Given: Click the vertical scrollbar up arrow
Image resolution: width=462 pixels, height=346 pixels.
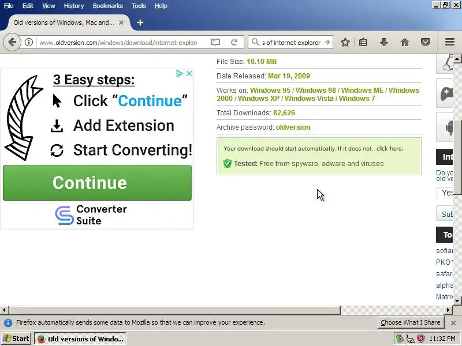Looking at the screenshot, I should 457,59.
